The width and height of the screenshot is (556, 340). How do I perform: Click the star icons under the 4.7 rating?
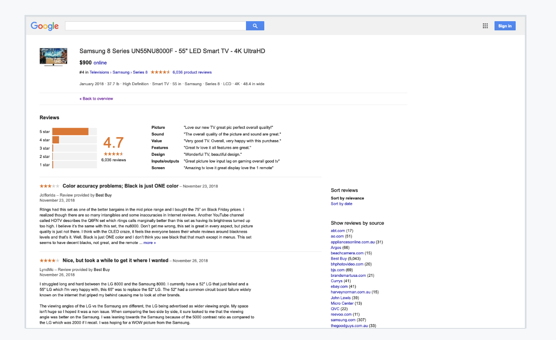click(113, 154)
